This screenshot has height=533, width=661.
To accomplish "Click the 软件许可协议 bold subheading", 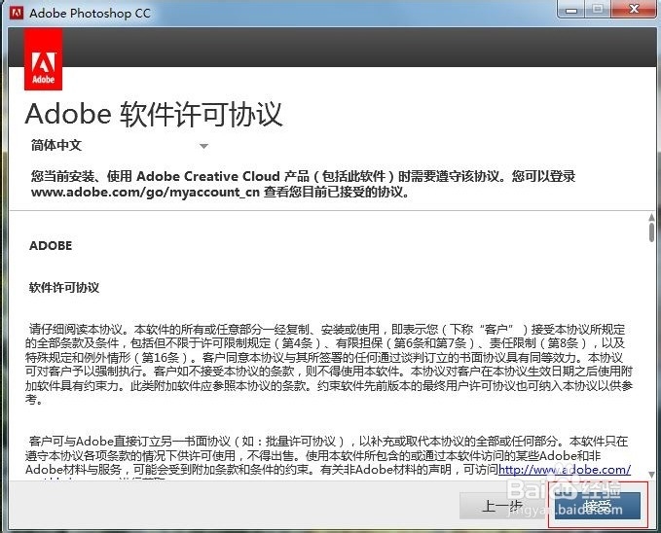I will coord(64,288).
